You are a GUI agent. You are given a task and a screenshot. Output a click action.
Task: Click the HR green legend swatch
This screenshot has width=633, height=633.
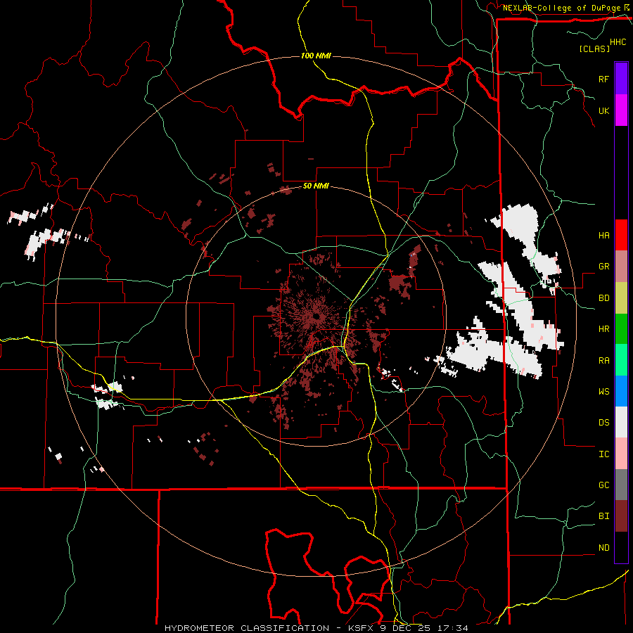tap(621, 329)
